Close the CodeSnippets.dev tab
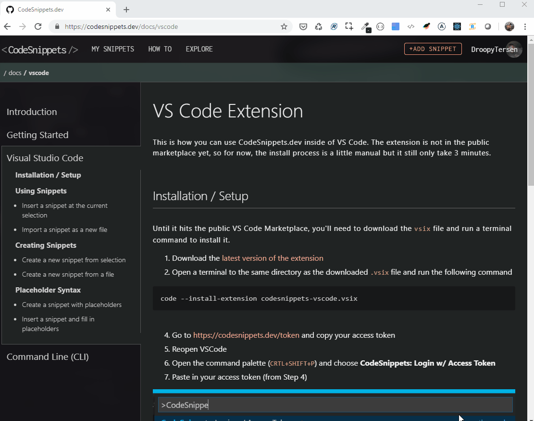534x421 pixels. coord(108,10)
